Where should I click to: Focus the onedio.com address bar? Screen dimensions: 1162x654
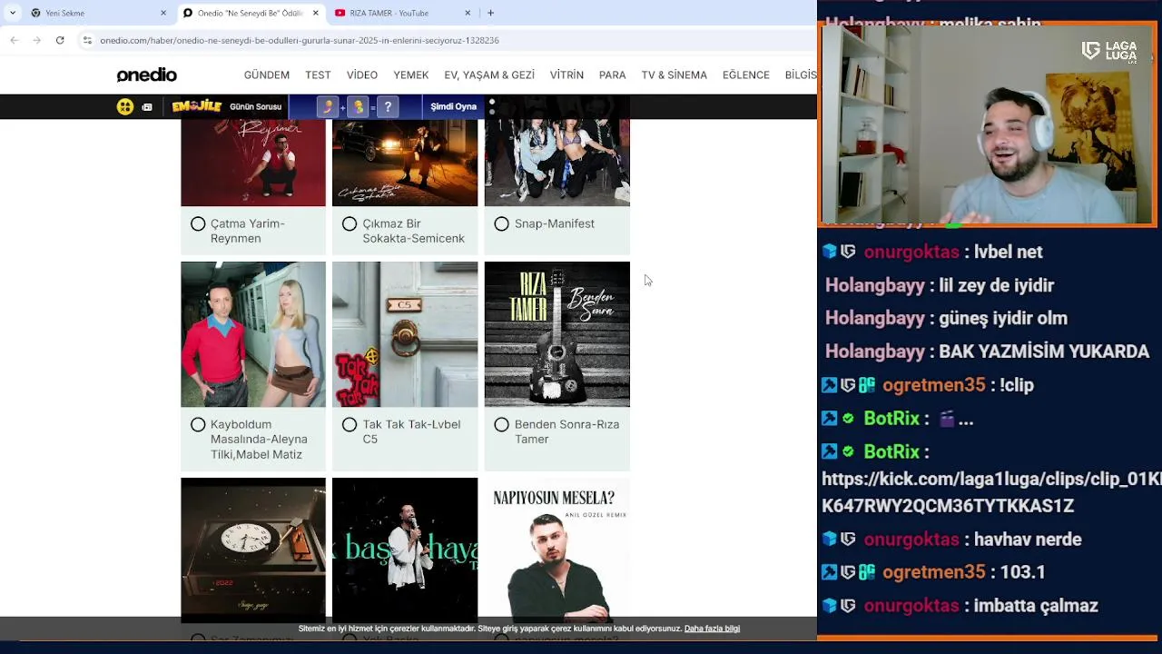[445, 40]
